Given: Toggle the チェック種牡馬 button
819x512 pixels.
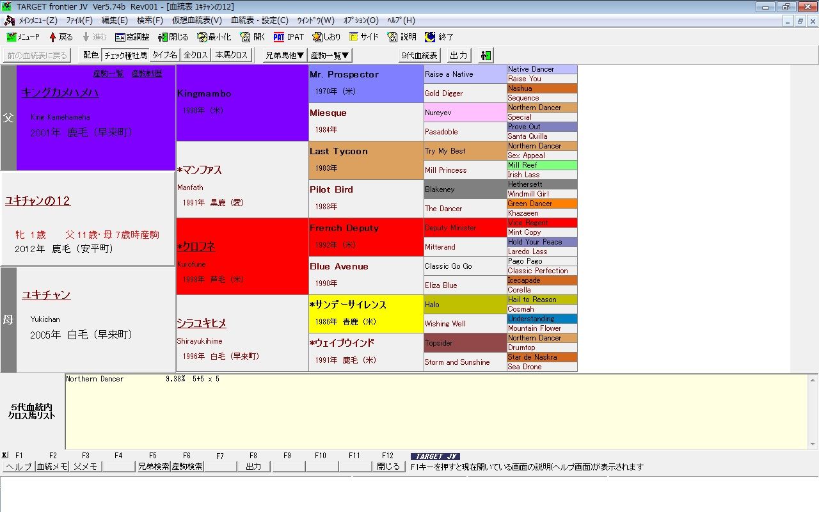Looking at the screenshot, I should pos(125,56).
